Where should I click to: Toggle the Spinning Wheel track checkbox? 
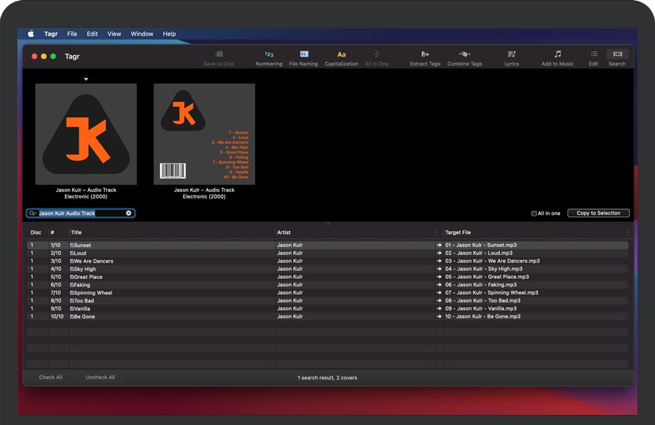click(x=73, y=293)
